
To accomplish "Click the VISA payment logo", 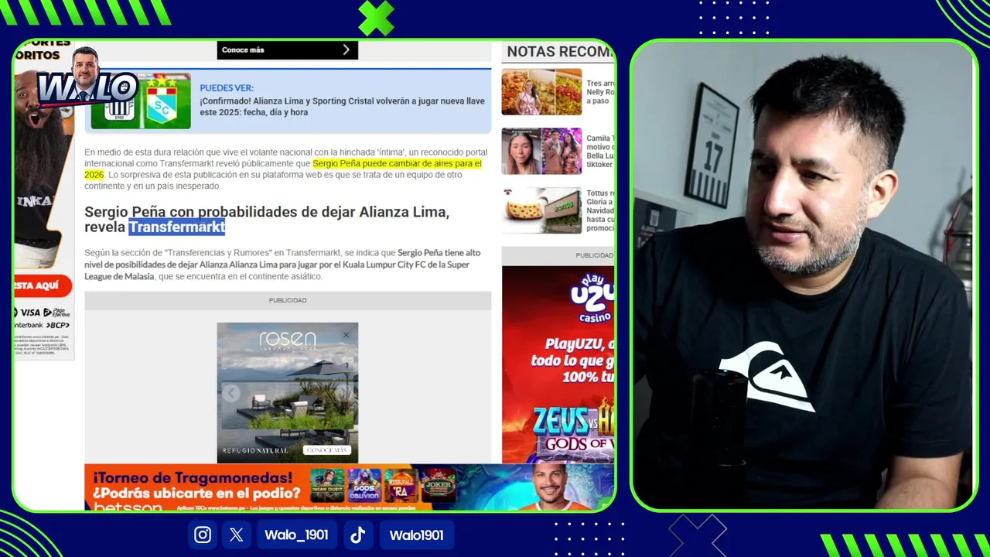I will tap(30, 313).
